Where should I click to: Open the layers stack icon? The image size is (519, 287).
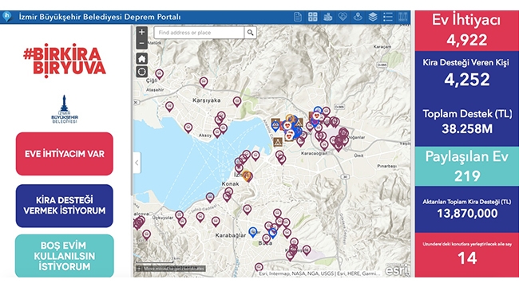[373, 17]
